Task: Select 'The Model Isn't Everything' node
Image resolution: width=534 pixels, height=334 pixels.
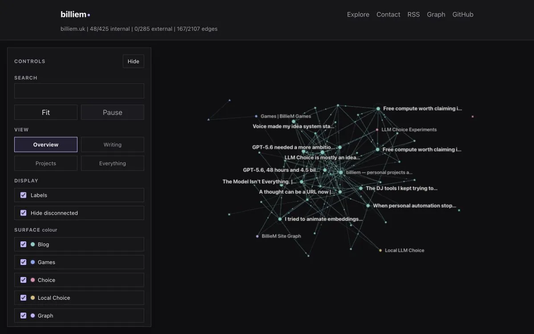Action: pos(301,182)
